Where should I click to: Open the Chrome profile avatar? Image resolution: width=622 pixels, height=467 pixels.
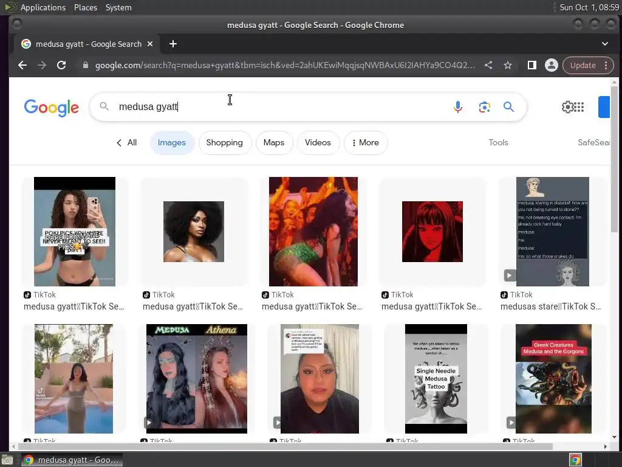click(552, 65)
